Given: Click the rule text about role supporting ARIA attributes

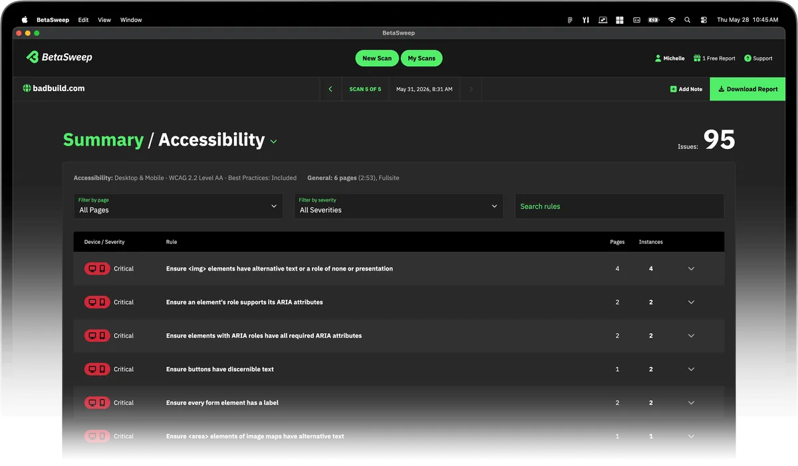Looking at the screenshot, I should [244, 302].
